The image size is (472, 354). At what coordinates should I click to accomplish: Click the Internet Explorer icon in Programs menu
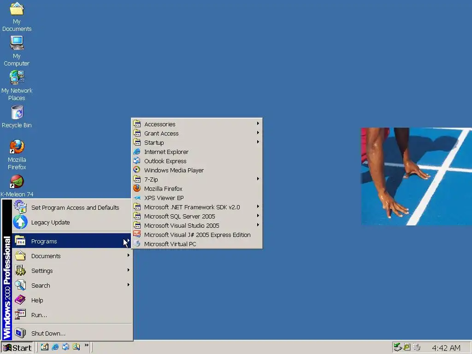point(137,152)
